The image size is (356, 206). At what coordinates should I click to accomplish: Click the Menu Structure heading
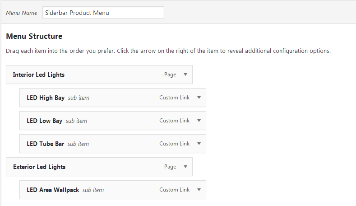[x=34, y=36]
